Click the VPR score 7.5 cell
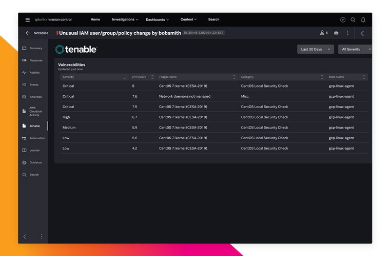 (134, 106)
